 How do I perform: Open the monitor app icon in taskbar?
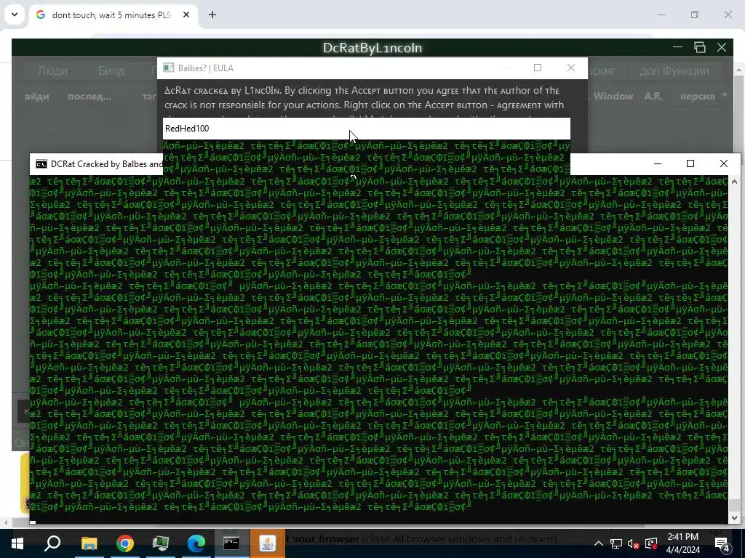point(161,543)
